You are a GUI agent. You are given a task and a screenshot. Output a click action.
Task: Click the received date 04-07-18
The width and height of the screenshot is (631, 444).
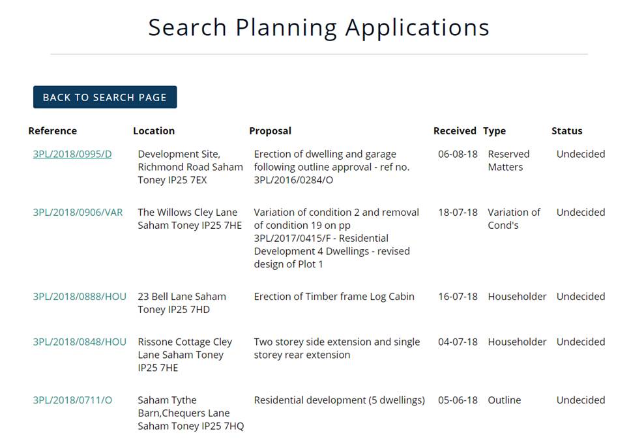pyautogui.click(x=458, y=342)
